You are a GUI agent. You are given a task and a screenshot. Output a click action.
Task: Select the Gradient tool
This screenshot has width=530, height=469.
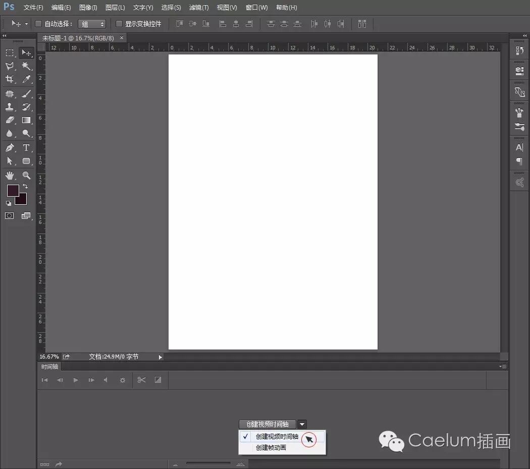(x=26, y=120)
